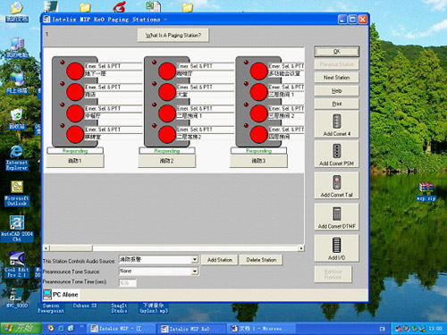Select the Microsoft Outlook desktop icon
This screenshot has width=447, height=335.
pyautogui.click(x=17, y=193)
